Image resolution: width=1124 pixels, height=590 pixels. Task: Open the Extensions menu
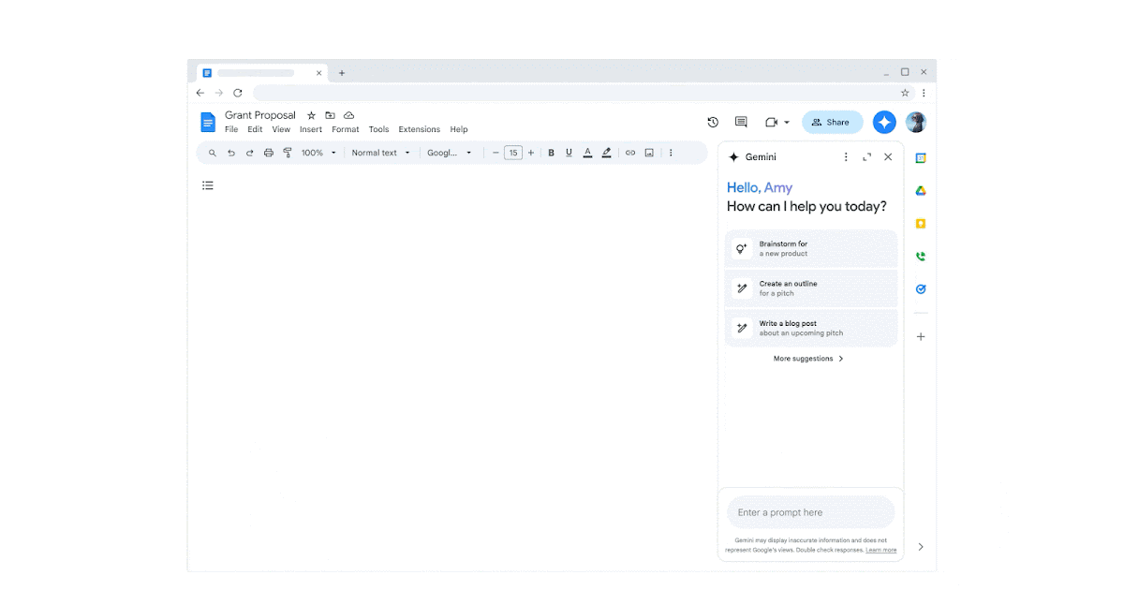pos(419,129)
